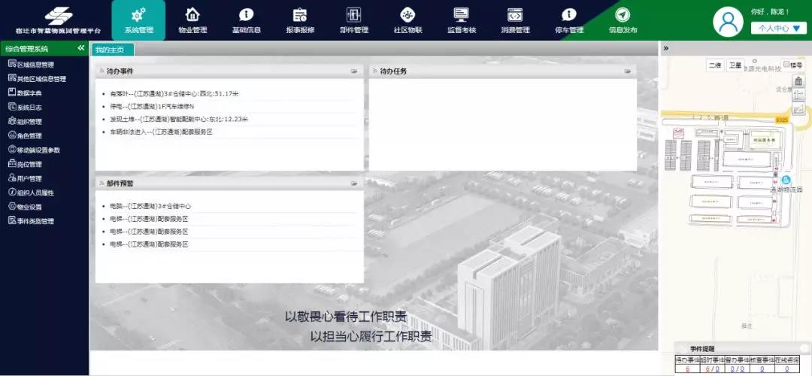Image resolution: width=812 pixels, height=376 pixels.
Task: Open 用户管理 in the left menu
Action: tap(29, 178)
